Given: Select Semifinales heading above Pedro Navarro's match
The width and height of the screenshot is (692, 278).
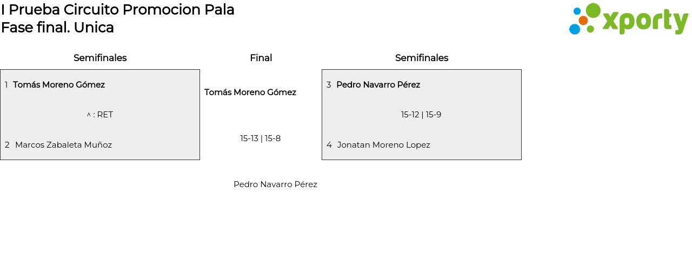Looking at the screenshot, I should click(x=422, y=58).
